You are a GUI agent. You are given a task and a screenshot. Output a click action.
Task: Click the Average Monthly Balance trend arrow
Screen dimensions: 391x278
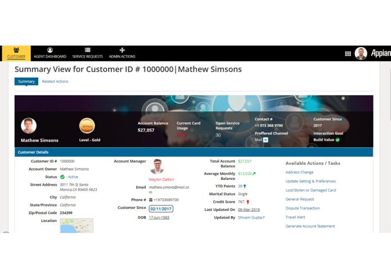[254, 173]
